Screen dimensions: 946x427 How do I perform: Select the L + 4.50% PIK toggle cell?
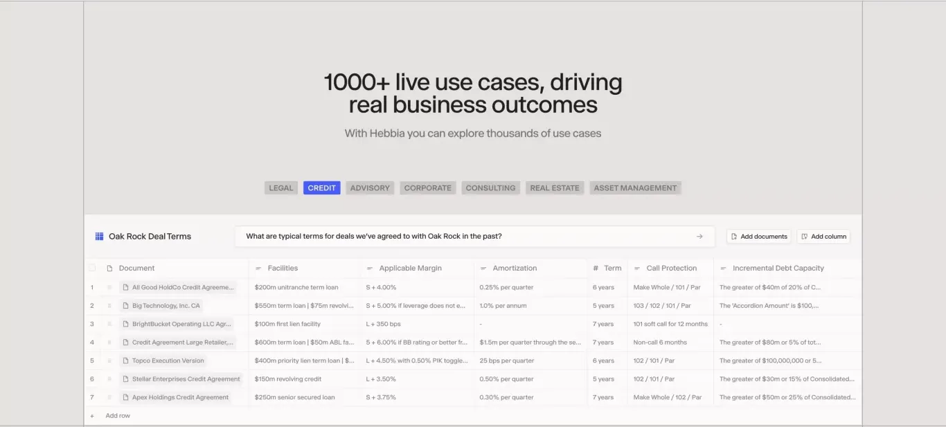pos(418,361)
